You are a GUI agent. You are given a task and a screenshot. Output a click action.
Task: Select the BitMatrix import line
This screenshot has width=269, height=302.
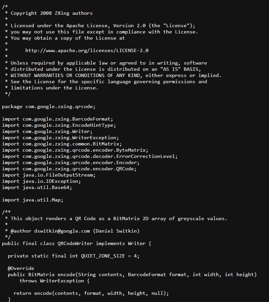[x=62, y=144]
